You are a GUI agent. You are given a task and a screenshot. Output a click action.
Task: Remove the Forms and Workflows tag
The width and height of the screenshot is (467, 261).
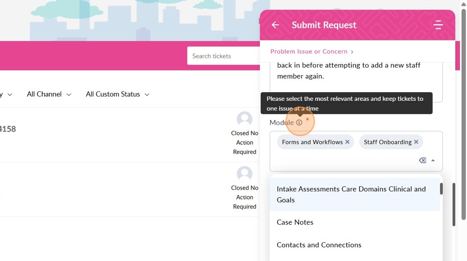pos(347,142)
